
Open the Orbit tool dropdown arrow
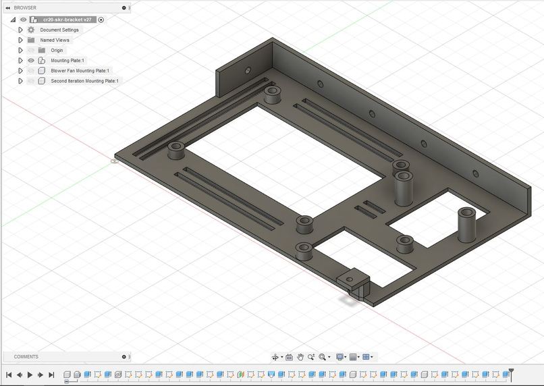[281, 357]
